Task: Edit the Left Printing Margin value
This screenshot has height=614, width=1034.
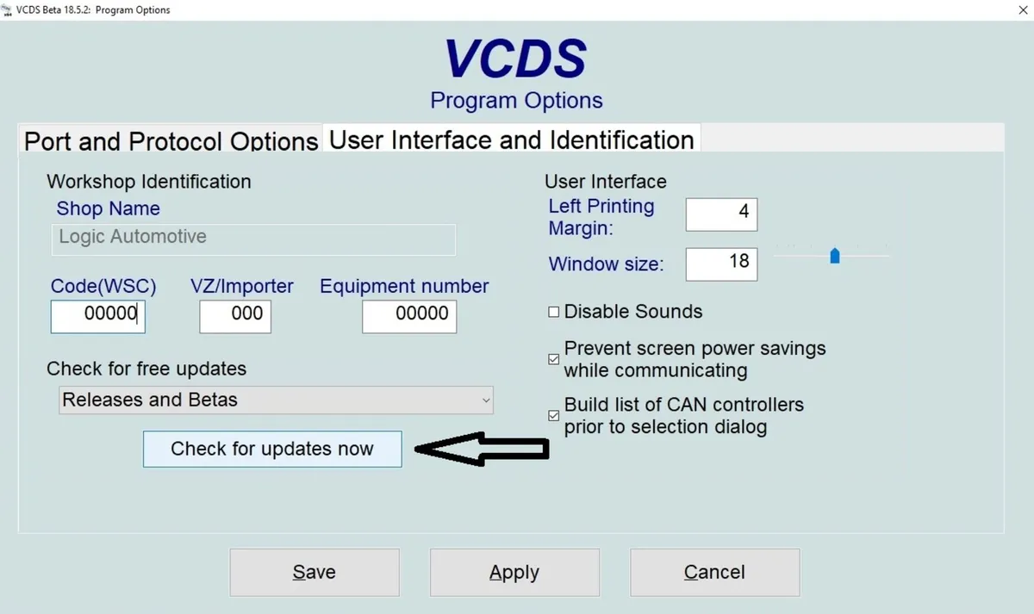Action: (721, 214)
